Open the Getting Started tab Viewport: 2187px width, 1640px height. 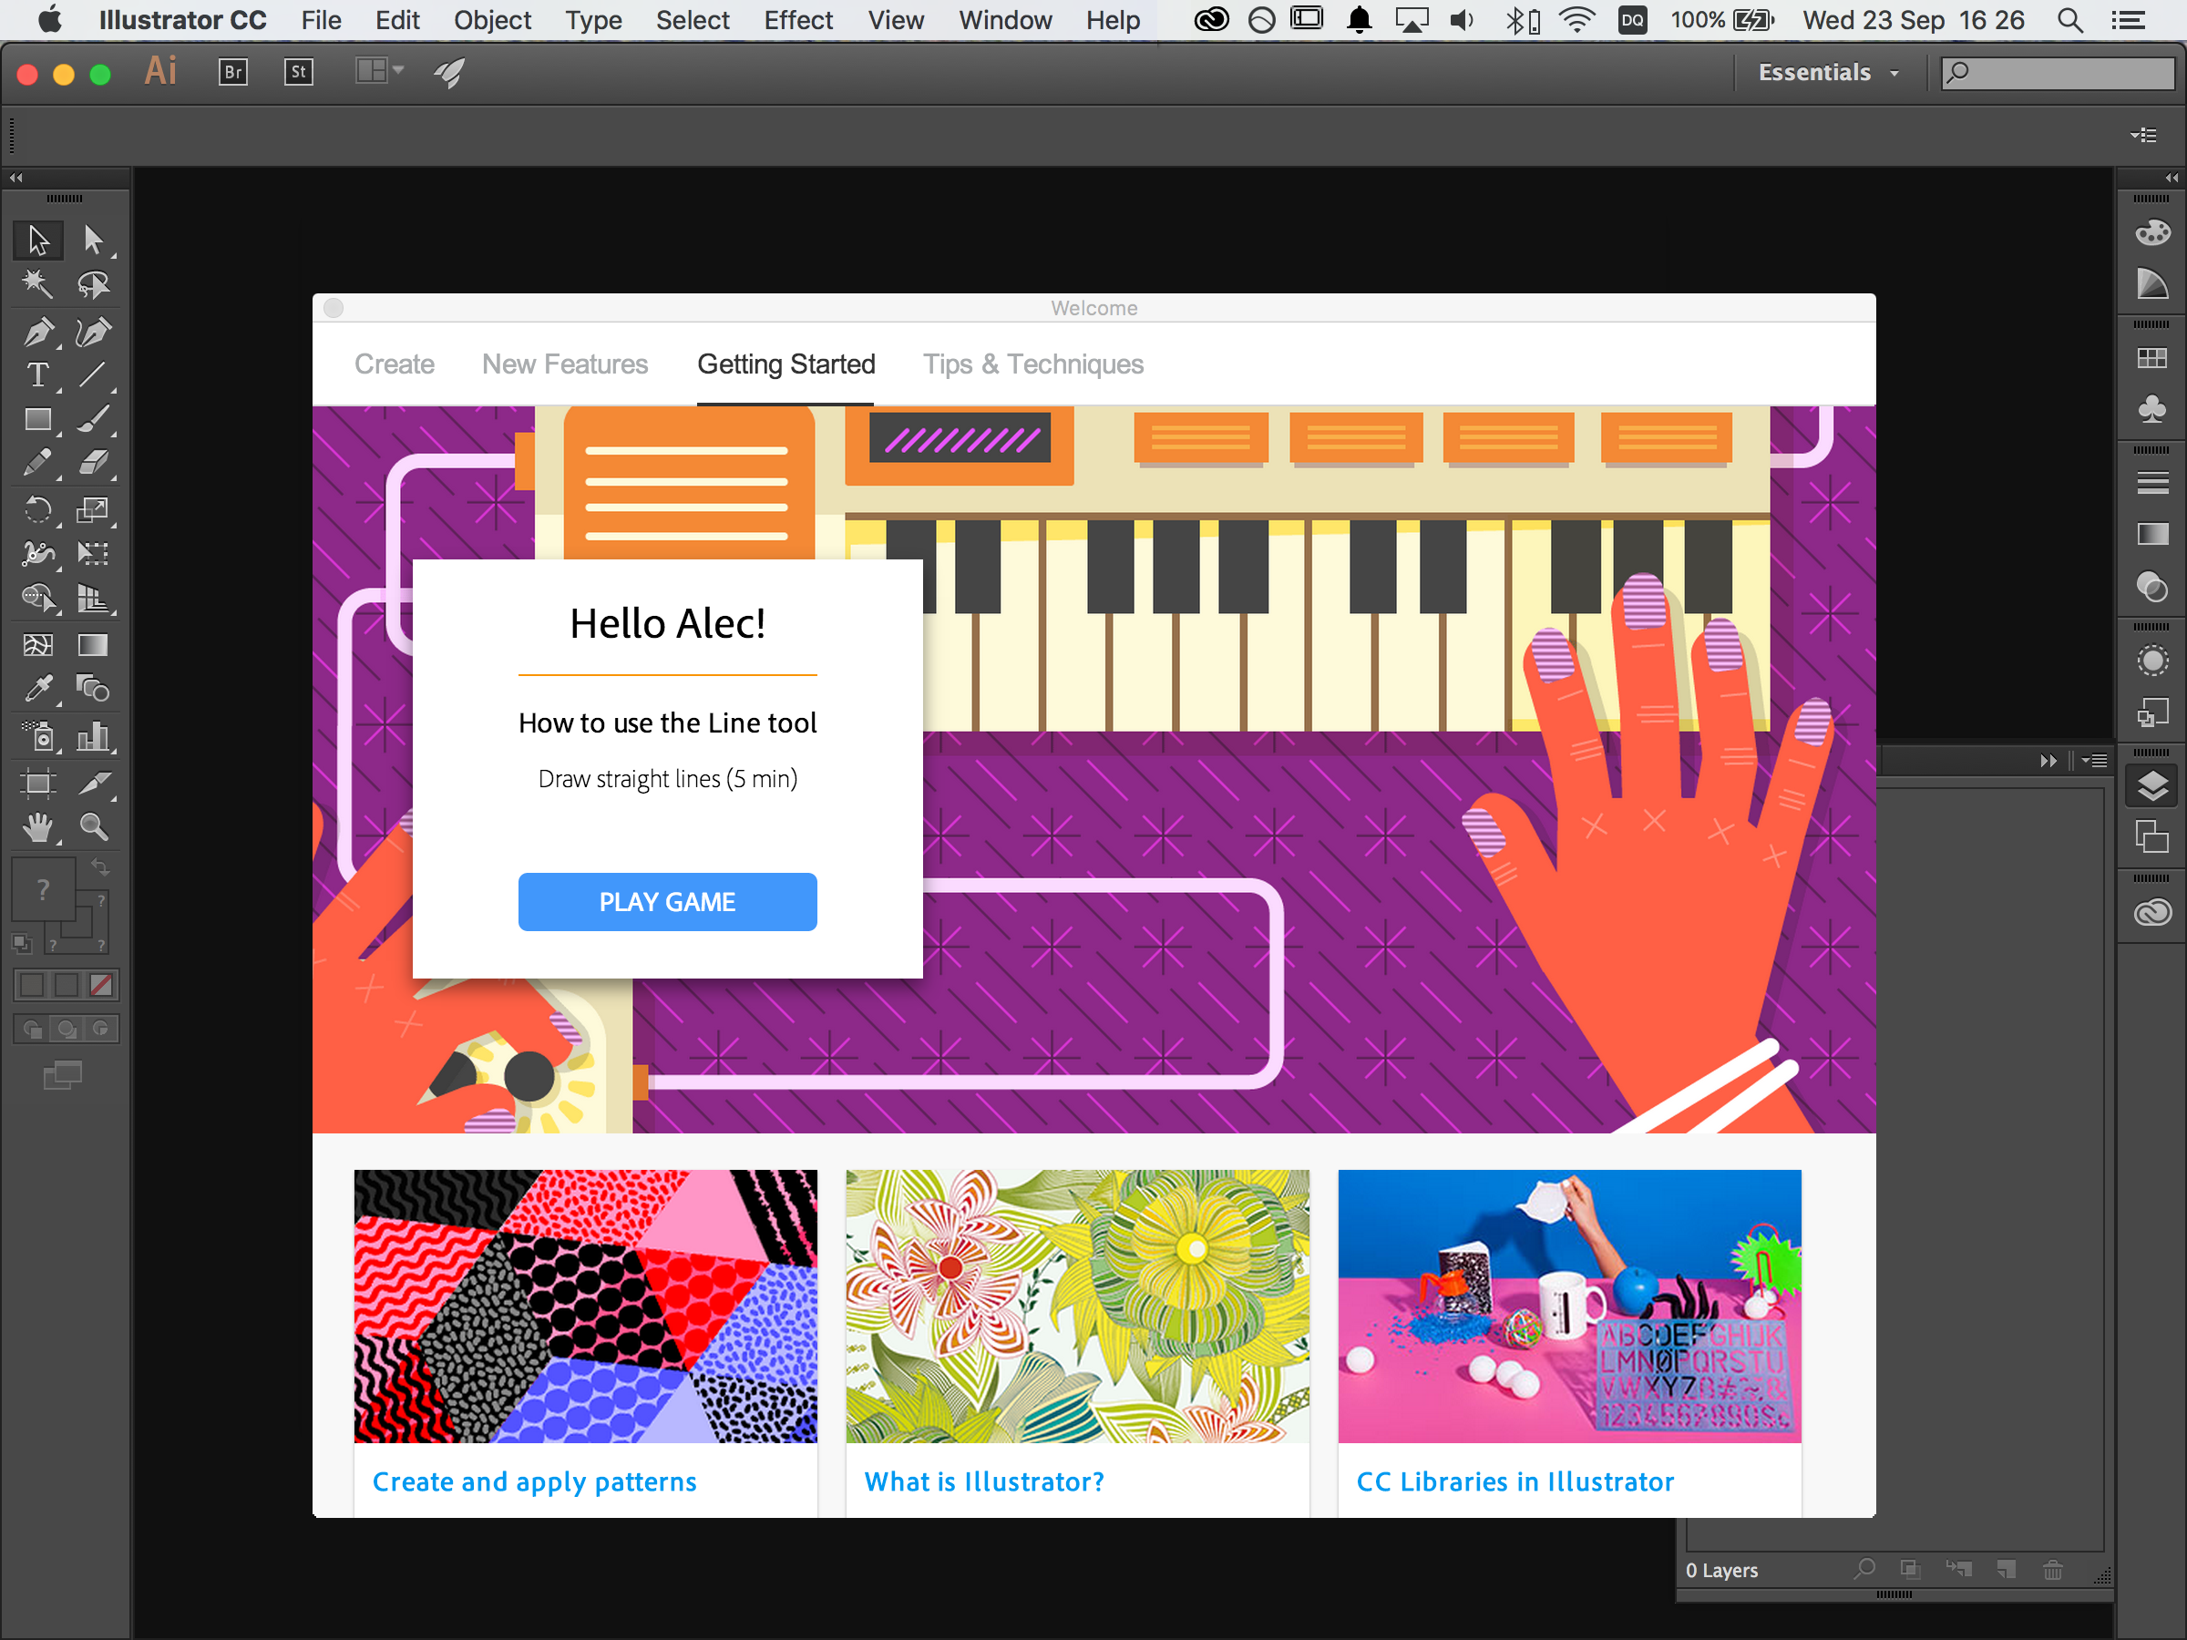[785, 364]
